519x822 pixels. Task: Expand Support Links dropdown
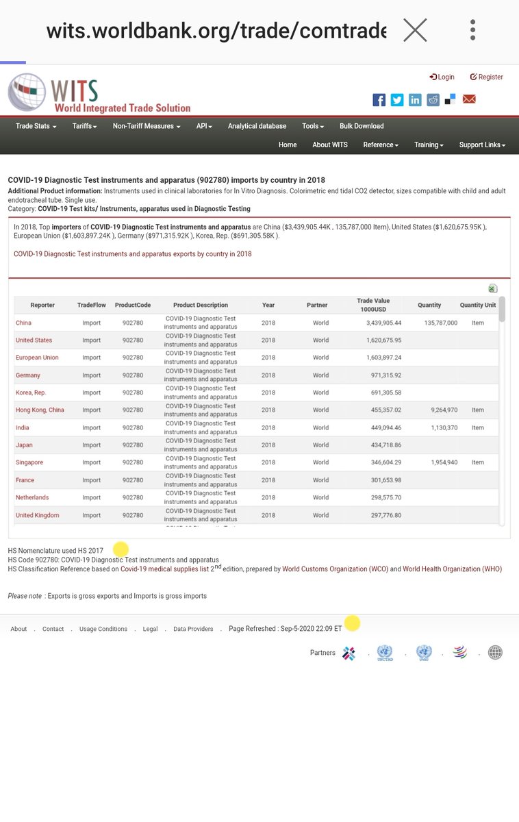click(482, 145)
